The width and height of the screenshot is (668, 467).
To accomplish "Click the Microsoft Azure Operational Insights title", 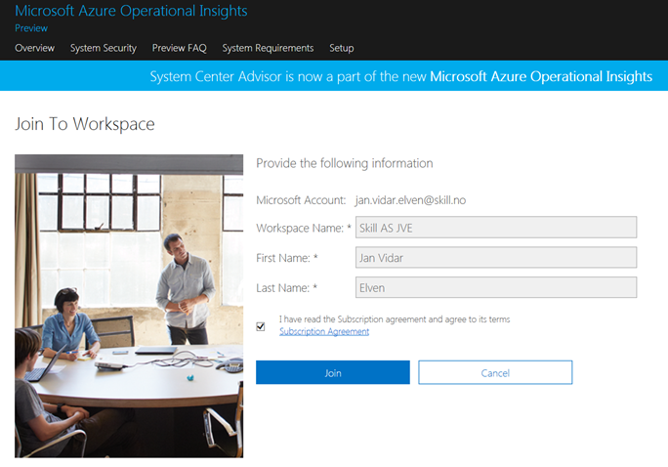I will [x=131, y=11].
